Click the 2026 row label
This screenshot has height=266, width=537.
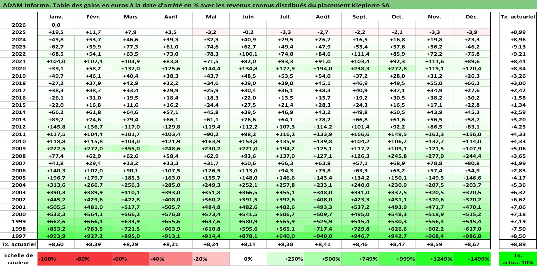[x=19, y=25]
